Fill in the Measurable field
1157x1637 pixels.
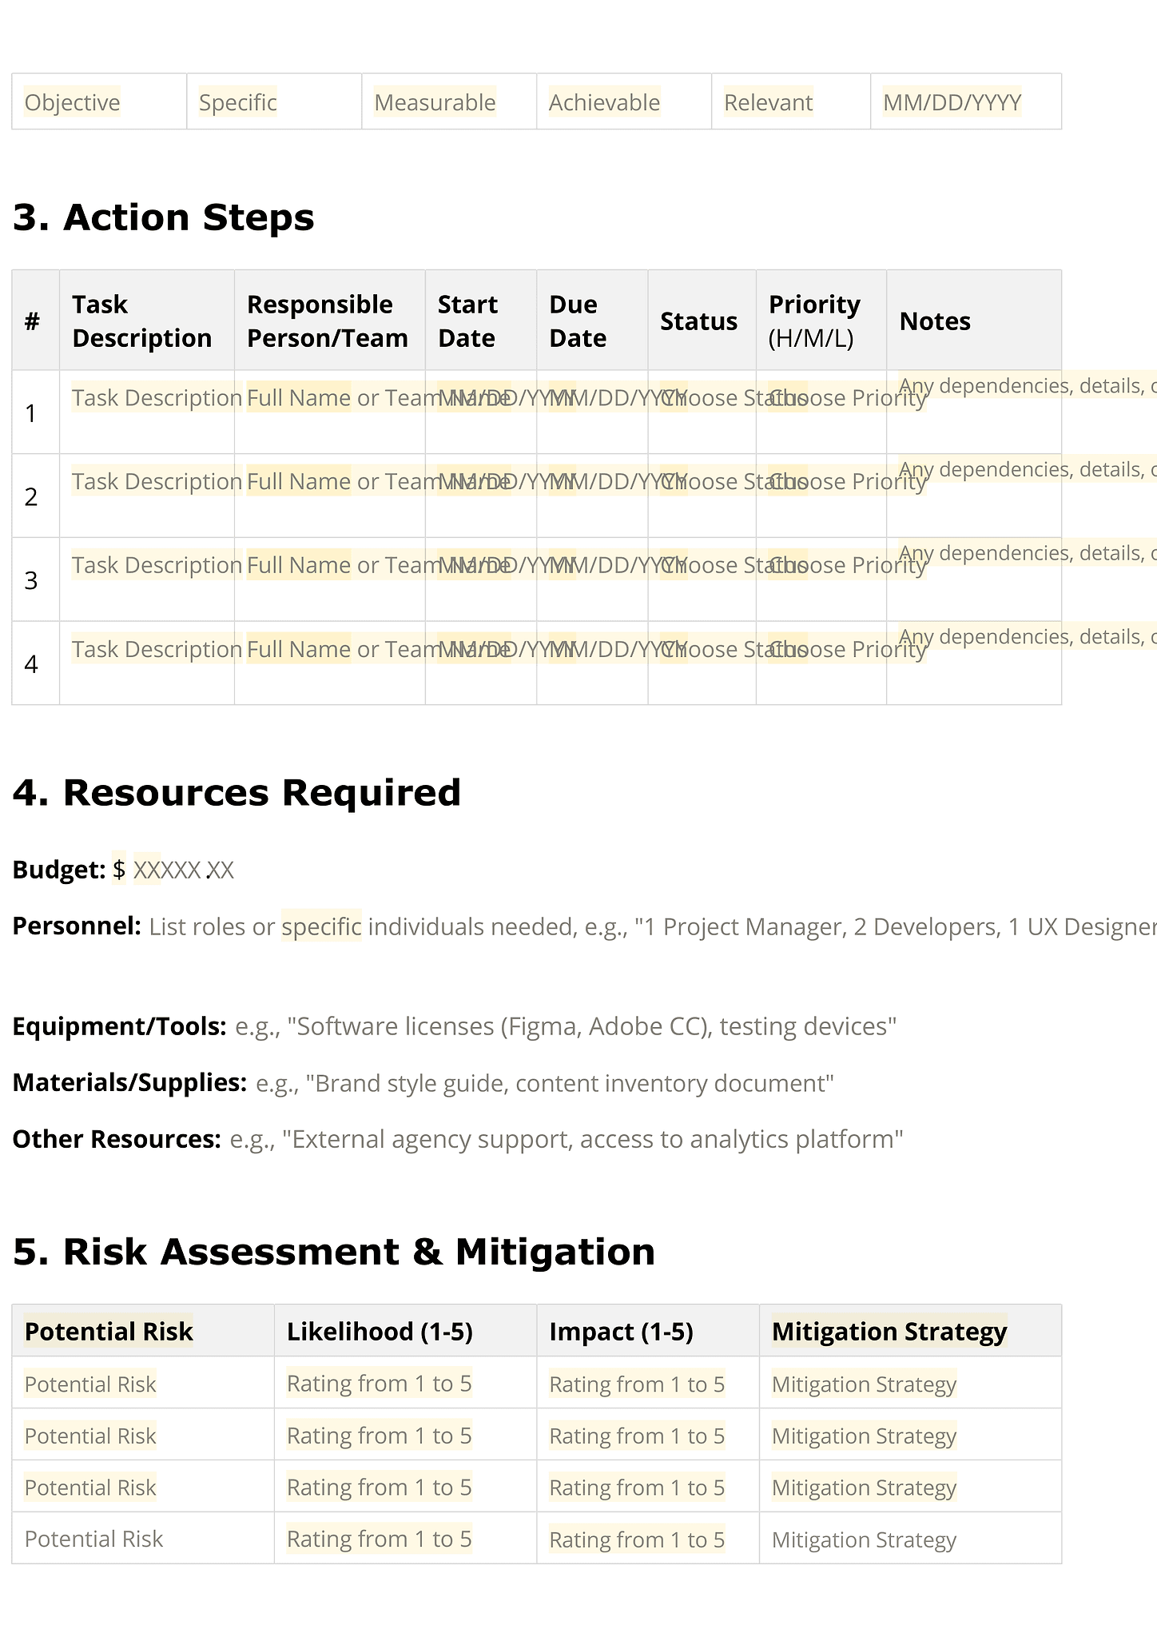tap(435, 102)
